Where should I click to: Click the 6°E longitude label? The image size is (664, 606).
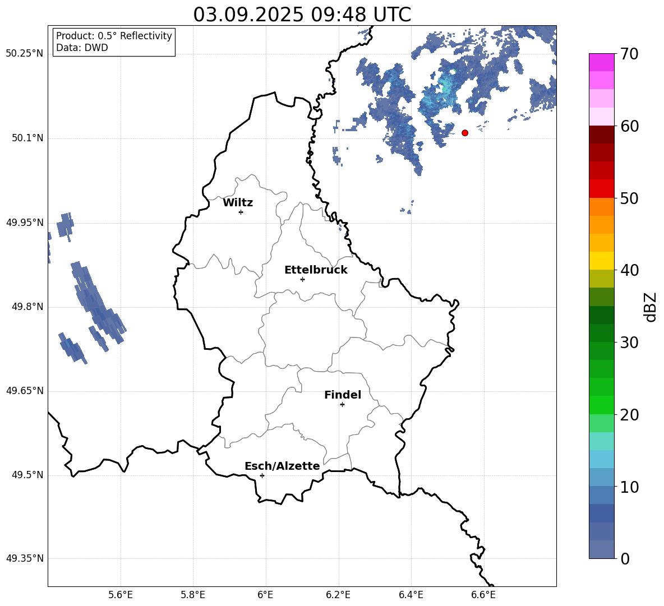pyautogui.click(x=265, y=595)
